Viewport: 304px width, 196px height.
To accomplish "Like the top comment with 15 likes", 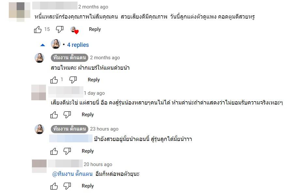I will 38,30.
